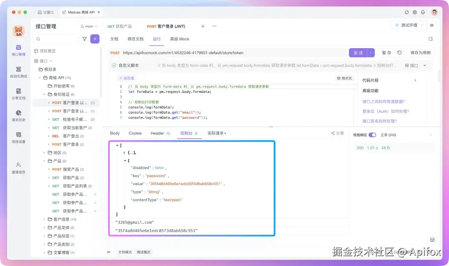Open 邀请成员 in the sidebar
449x266 pixels.
tap(18, 168)
